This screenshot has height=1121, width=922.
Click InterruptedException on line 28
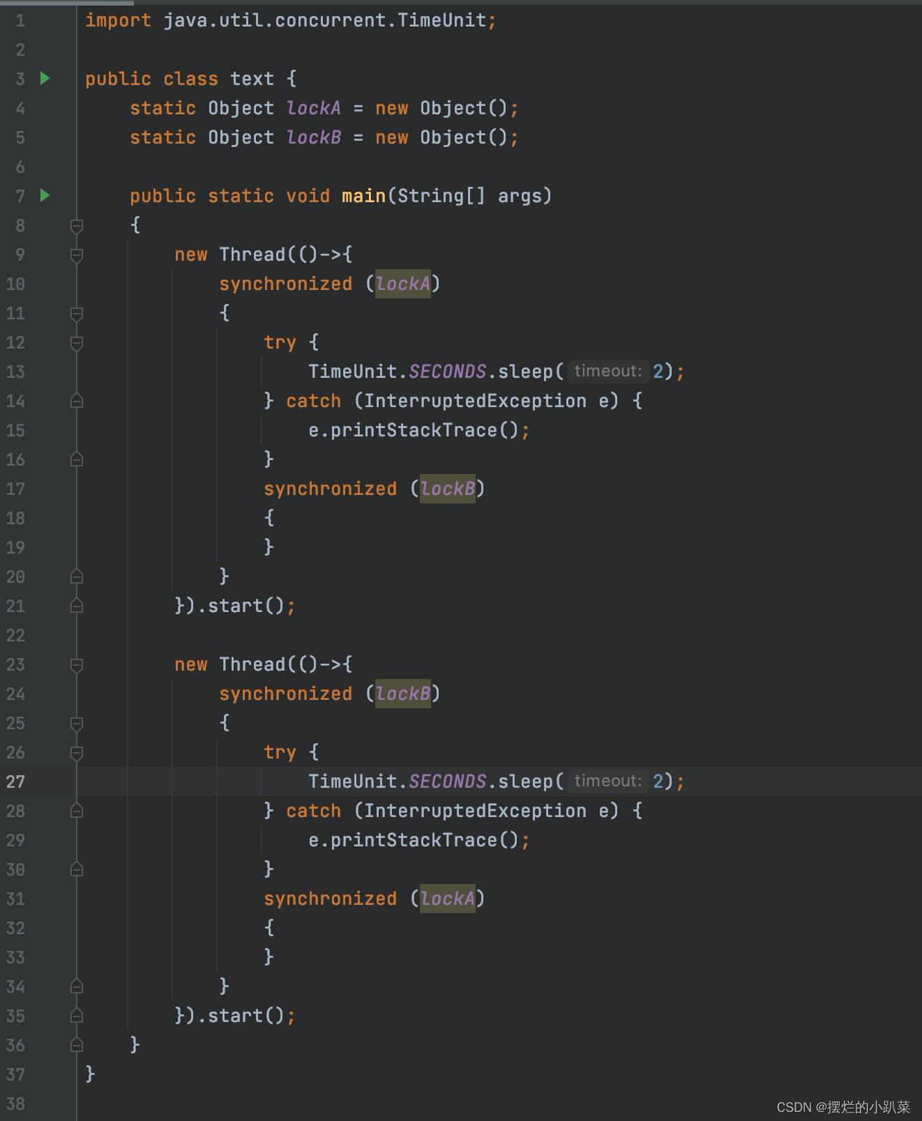pos(475,811)
